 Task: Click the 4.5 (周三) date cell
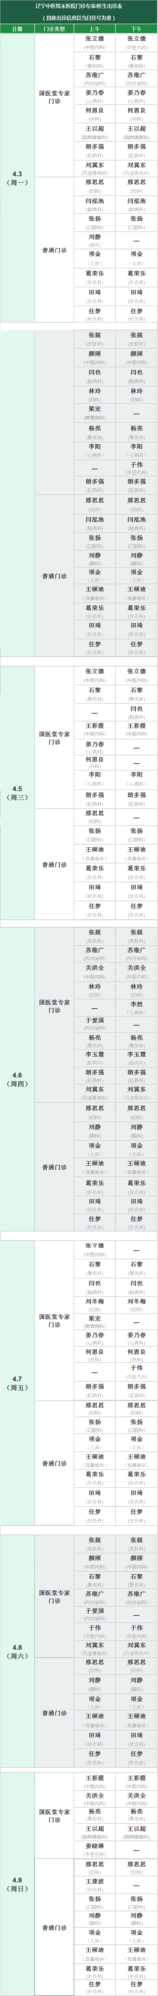[17, 793]
